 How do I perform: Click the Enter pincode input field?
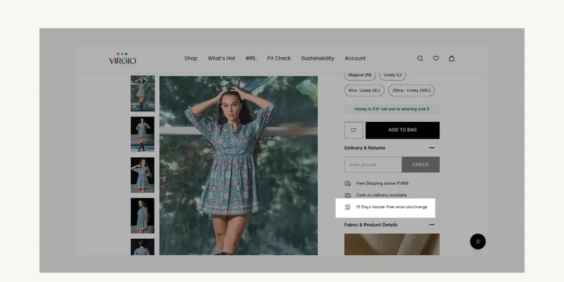click(373, 164)
